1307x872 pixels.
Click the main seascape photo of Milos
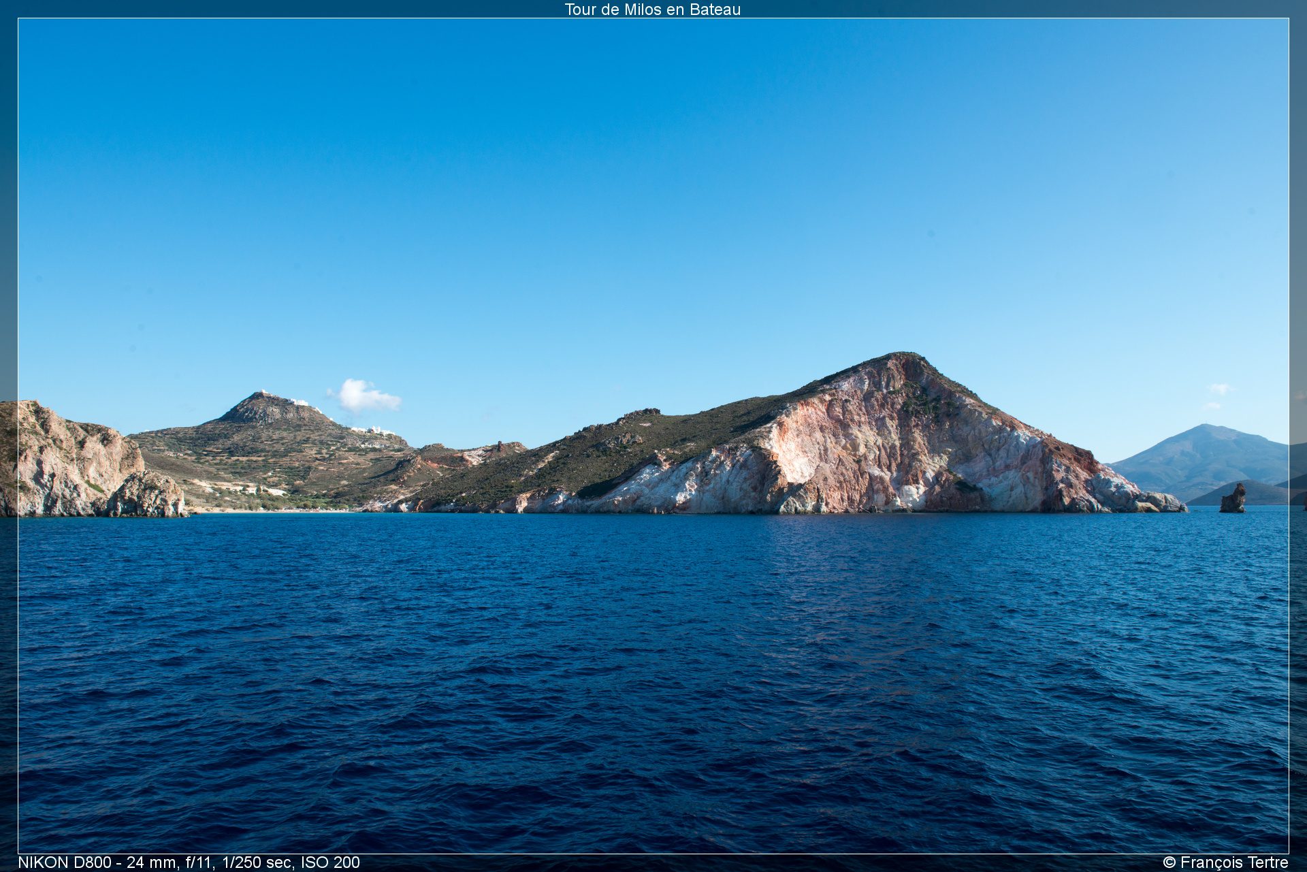click(653, 436)
